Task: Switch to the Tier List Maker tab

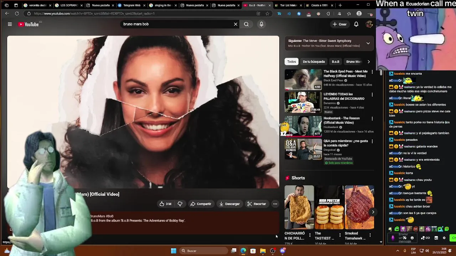Action: click(289, 5)
